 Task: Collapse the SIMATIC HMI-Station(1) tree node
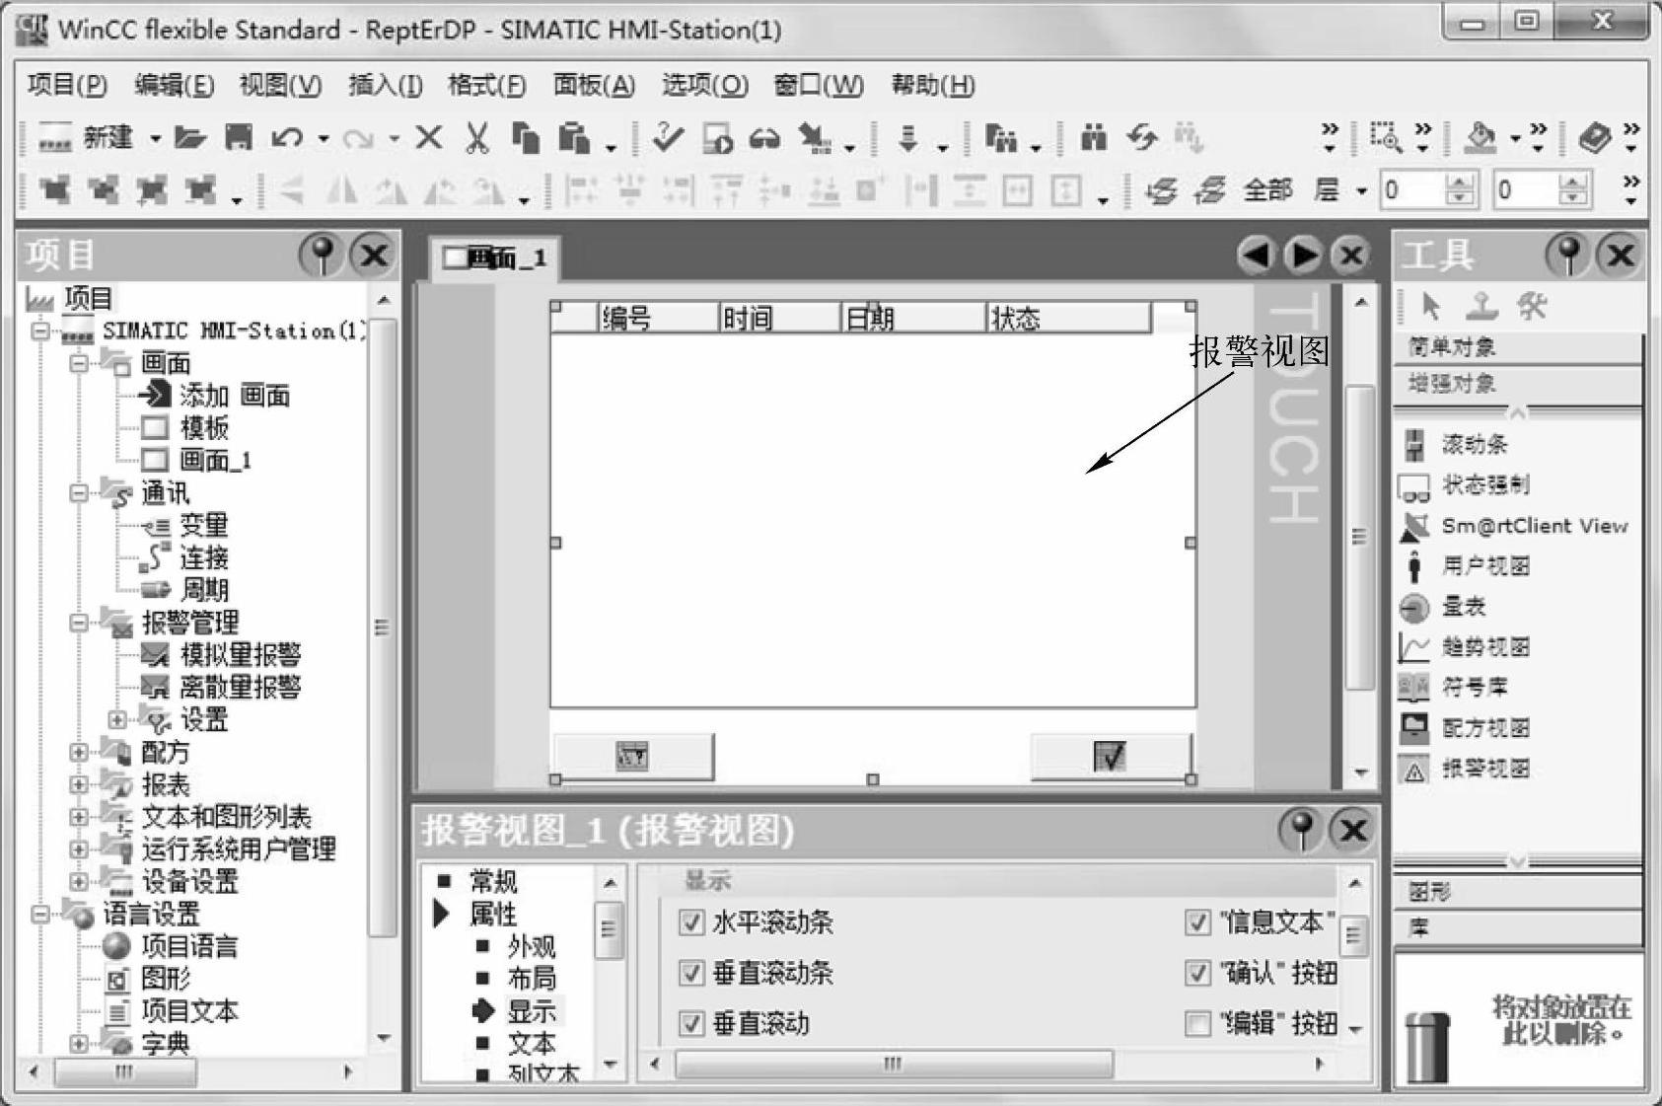click(x=40, y=331)
